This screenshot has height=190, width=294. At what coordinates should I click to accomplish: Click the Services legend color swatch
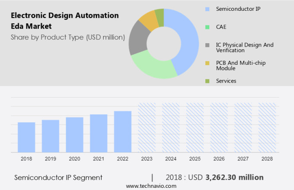pyautogui.click(x=207, y=81)
